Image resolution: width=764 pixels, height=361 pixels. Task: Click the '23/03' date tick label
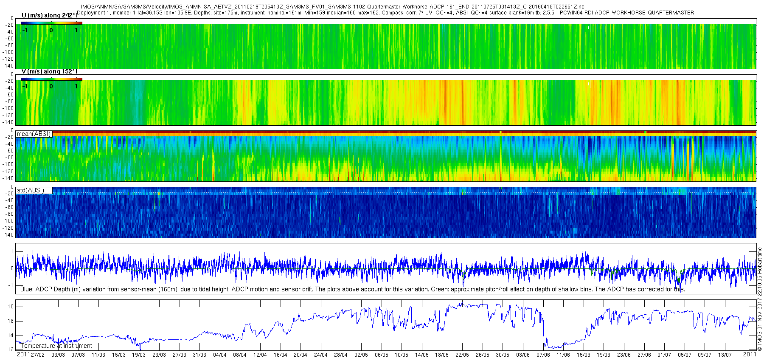pos(159,355)
